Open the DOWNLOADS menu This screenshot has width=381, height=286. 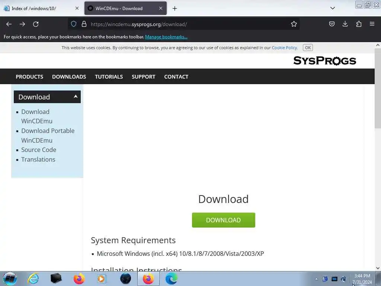tap(69, 77)
